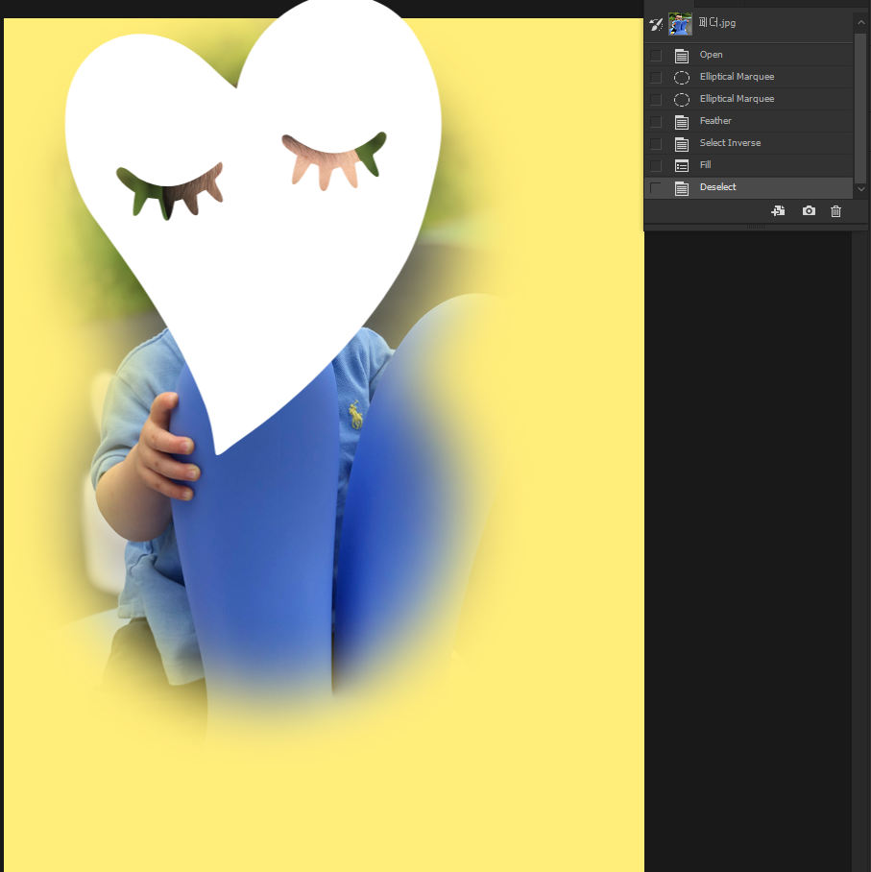Viewport: 871px width, 872px height.
Task: Click the History panel scroll up arrow
Action: pos(860,22)
